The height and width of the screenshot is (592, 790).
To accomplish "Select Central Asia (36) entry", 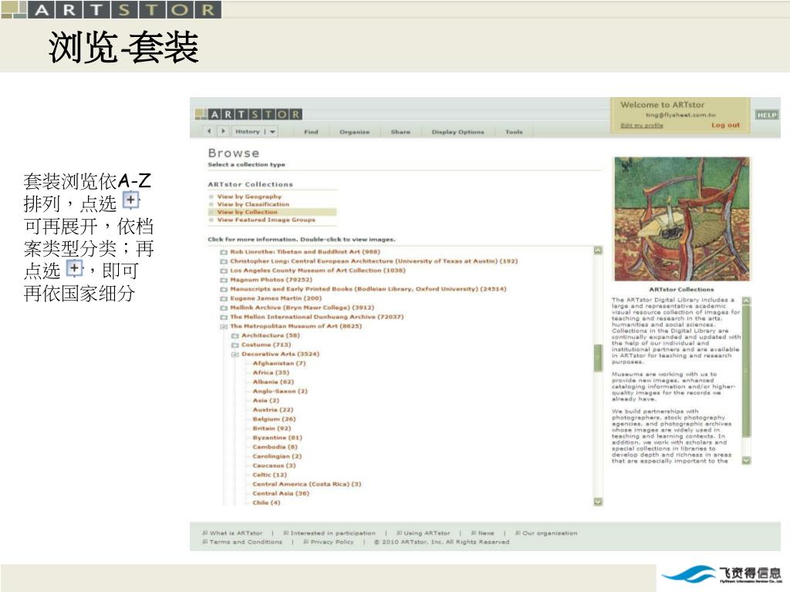I will 281,493.
